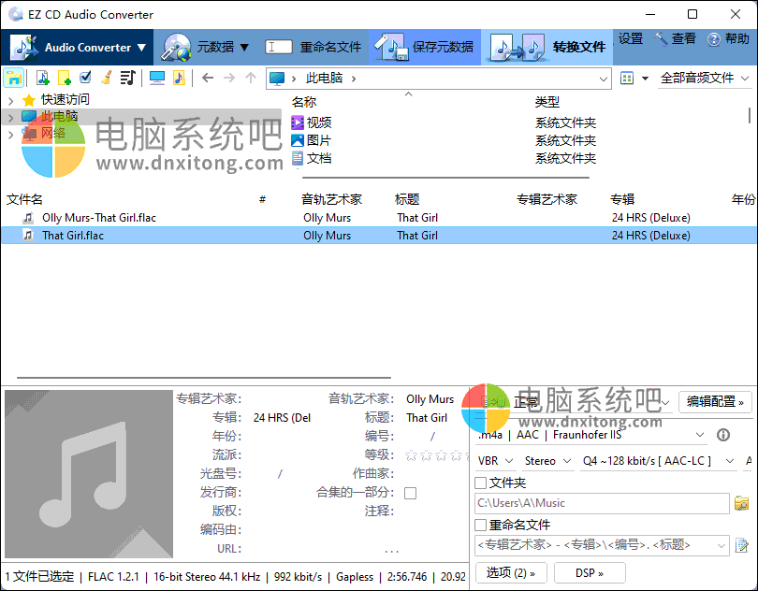Sort by the 标题 column header

407,199
